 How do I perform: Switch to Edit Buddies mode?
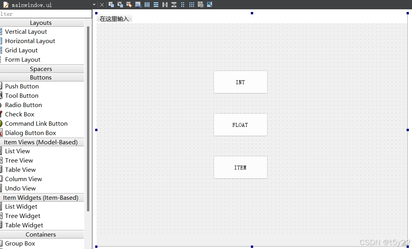click(x=129, y=5)
